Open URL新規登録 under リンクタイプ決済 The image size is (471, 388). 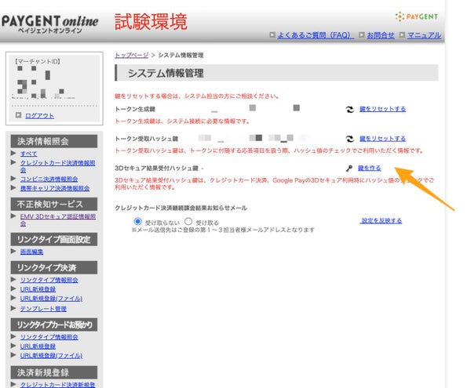click(x=38, y=289)
